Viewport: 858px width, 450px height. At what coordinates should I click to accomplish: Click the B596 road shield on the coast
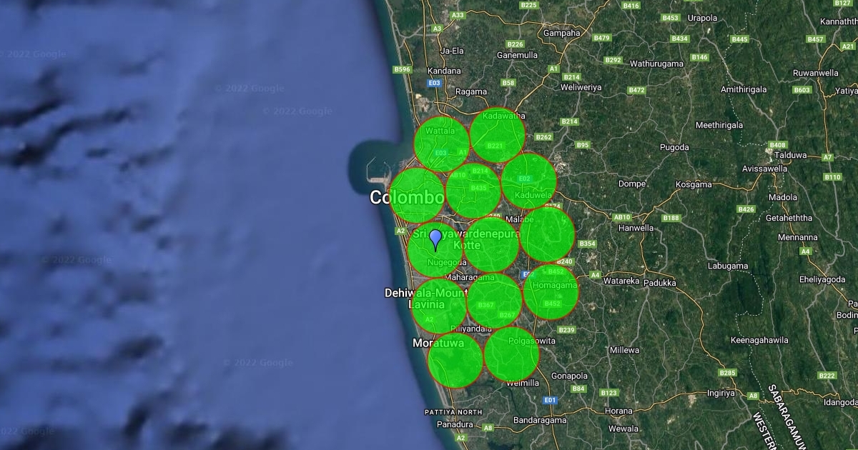[402, 69]
